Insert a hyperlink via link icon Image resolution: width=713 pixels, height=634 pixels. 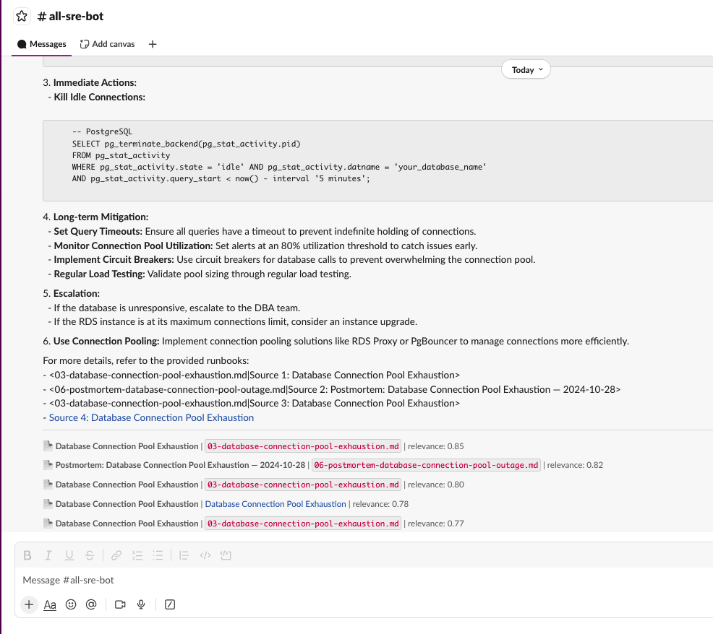click(116, 555)
